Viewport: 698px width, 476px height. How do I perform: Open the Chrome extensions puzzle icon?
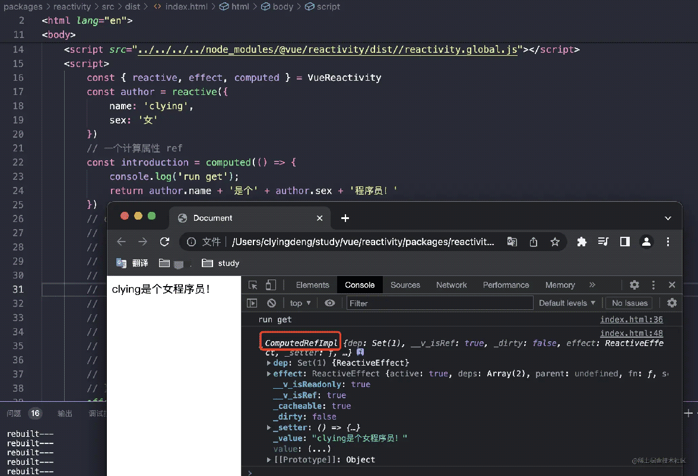582,242
